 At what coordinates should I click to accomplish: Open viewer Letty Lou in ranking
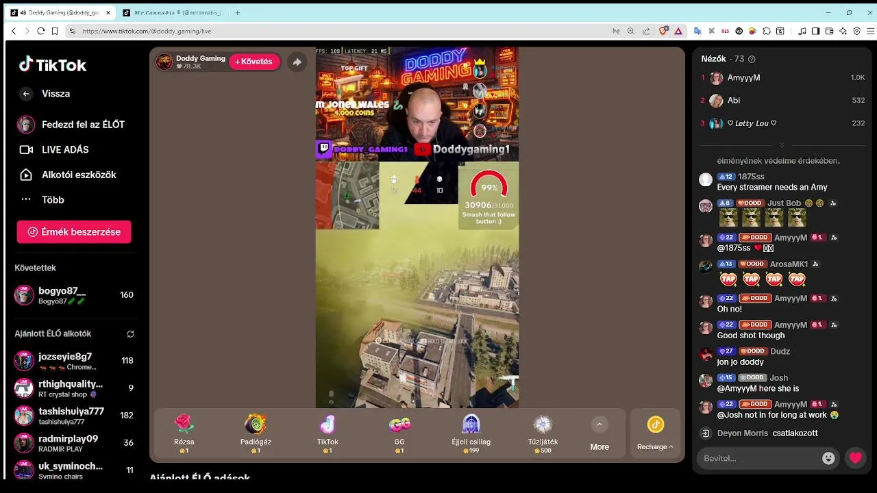[782, 123]
